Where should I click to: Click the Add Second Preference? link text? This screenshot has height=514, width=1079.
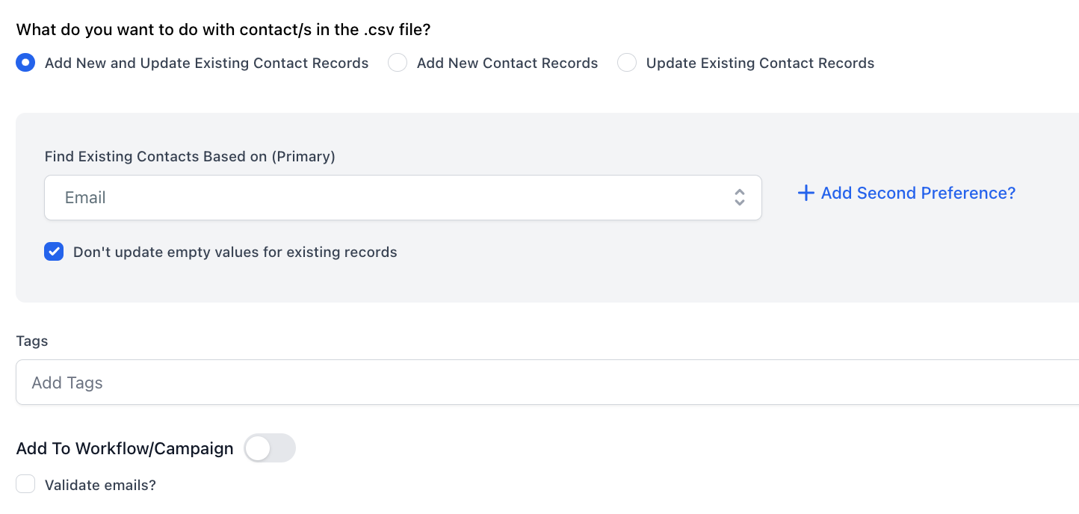tap(918, 193)
